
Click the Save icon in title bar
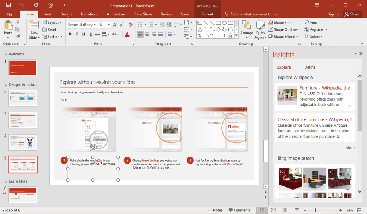[8, 5]
